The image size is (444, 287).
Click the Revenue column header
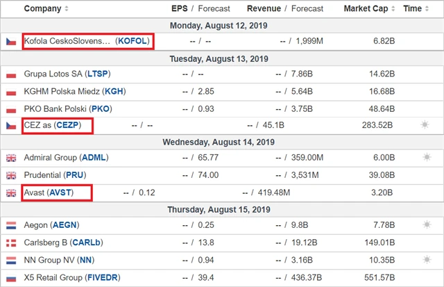click(x=263, y=9)
